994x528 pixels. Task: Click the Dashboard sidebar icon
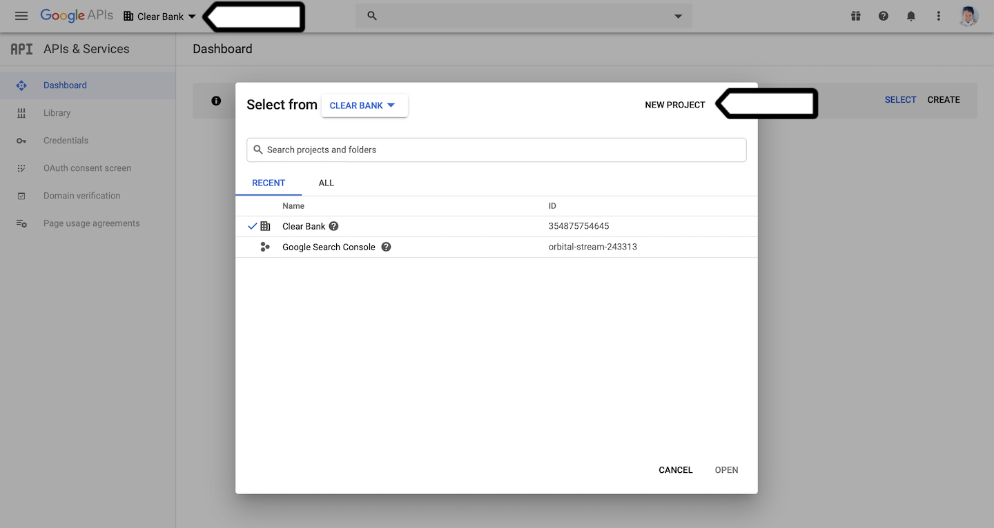click(21, 85)
